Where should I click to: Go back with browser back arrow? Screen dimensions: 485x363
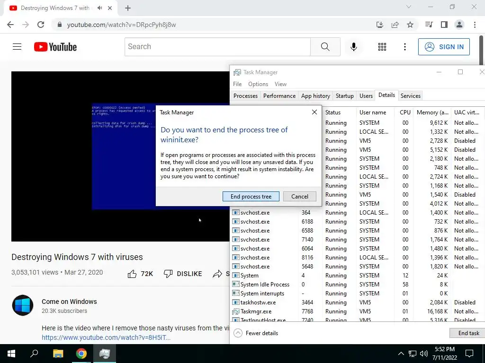[10, 25]
